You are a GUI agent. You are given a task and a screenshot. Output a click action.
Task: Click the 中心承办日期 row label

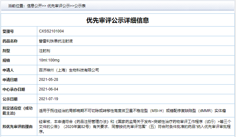(14, 90)
